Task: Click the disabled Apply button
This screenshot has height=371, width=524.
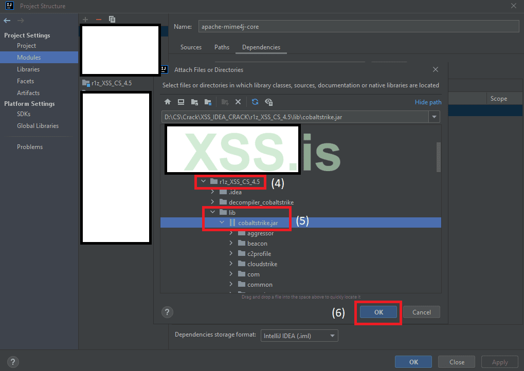Action: click(500, 362)
